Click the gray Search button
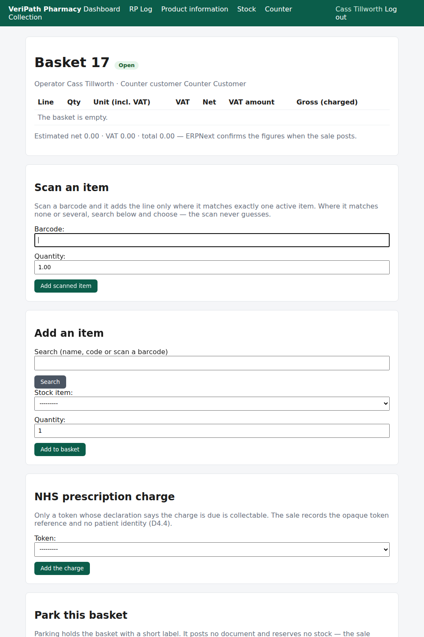 point(50,382)
